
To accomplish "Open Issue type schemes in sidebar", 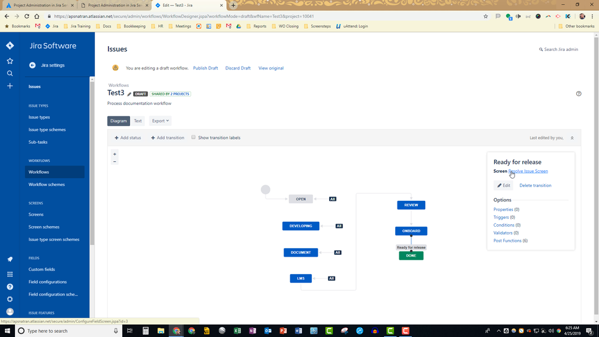I will click(47, 130).
